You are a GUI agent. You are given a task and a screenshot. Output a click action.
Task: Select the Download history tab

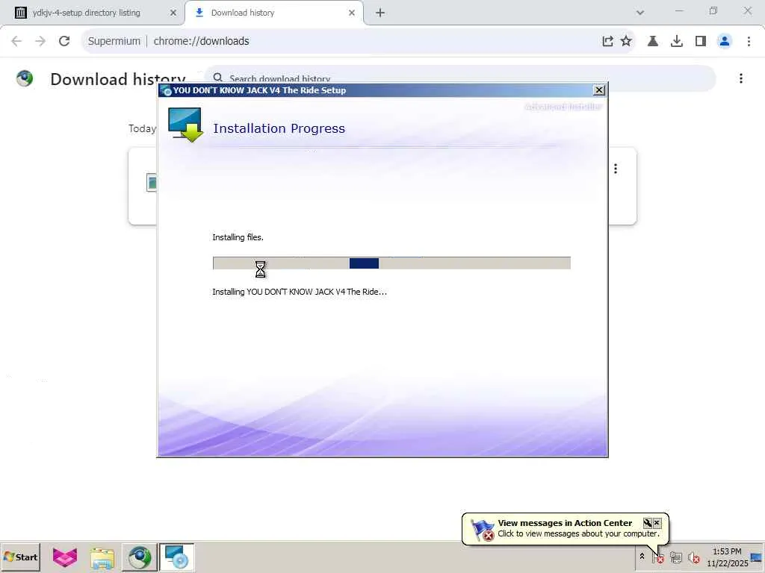pyautogui.click(x=274, y=13)
